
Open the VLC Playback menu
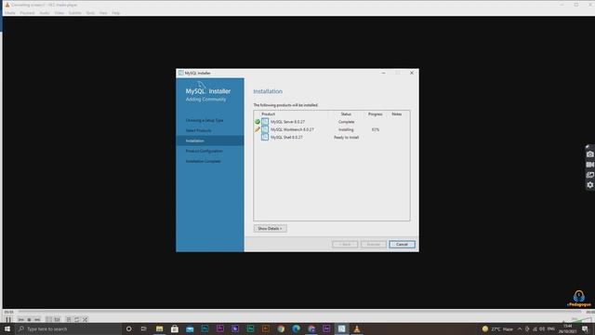pos(27,13)
